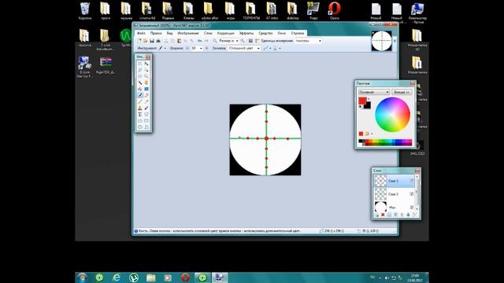This screenshot has height=283, width=504.
Task: Add a new layer in Layers panel
Action: click(x=376, y=215)
